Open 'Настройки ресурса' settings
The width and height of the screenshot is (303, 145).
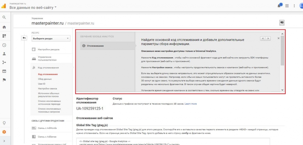[49, 50]
